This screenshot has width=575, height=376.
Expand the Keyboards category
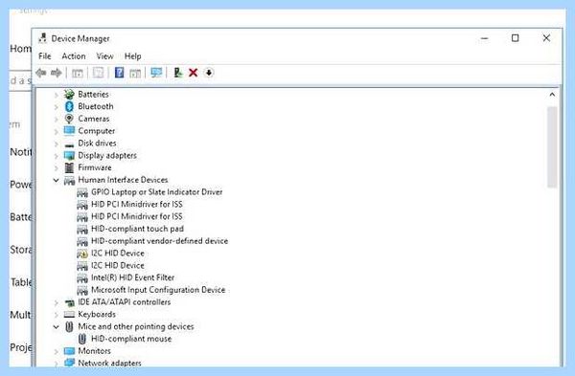[x=57, y=315]
